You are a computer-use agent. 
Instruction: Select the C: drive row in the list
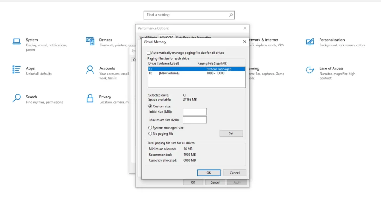[x=196, y=69]
